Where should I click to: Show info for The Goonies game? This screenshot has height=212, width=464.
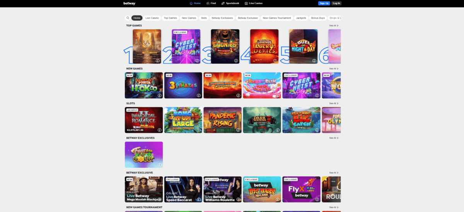click(236, 61)
